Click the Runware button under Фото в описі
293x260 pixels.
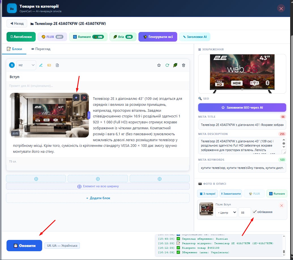(x=277, y=194)
